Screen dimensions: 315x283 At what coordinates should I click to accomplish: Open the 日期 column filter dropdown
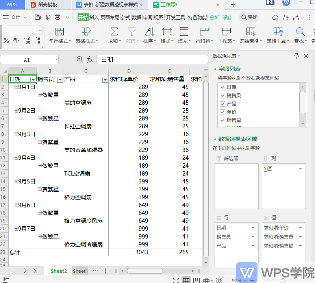[x=33, y=80]
